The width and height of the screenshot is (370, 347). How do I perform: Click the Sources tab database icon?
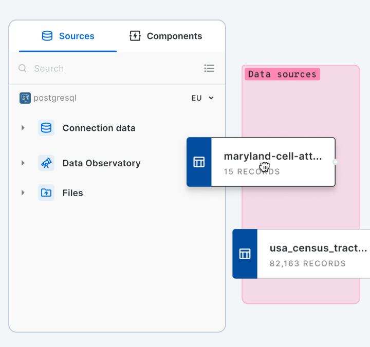[x=47, y=36]
